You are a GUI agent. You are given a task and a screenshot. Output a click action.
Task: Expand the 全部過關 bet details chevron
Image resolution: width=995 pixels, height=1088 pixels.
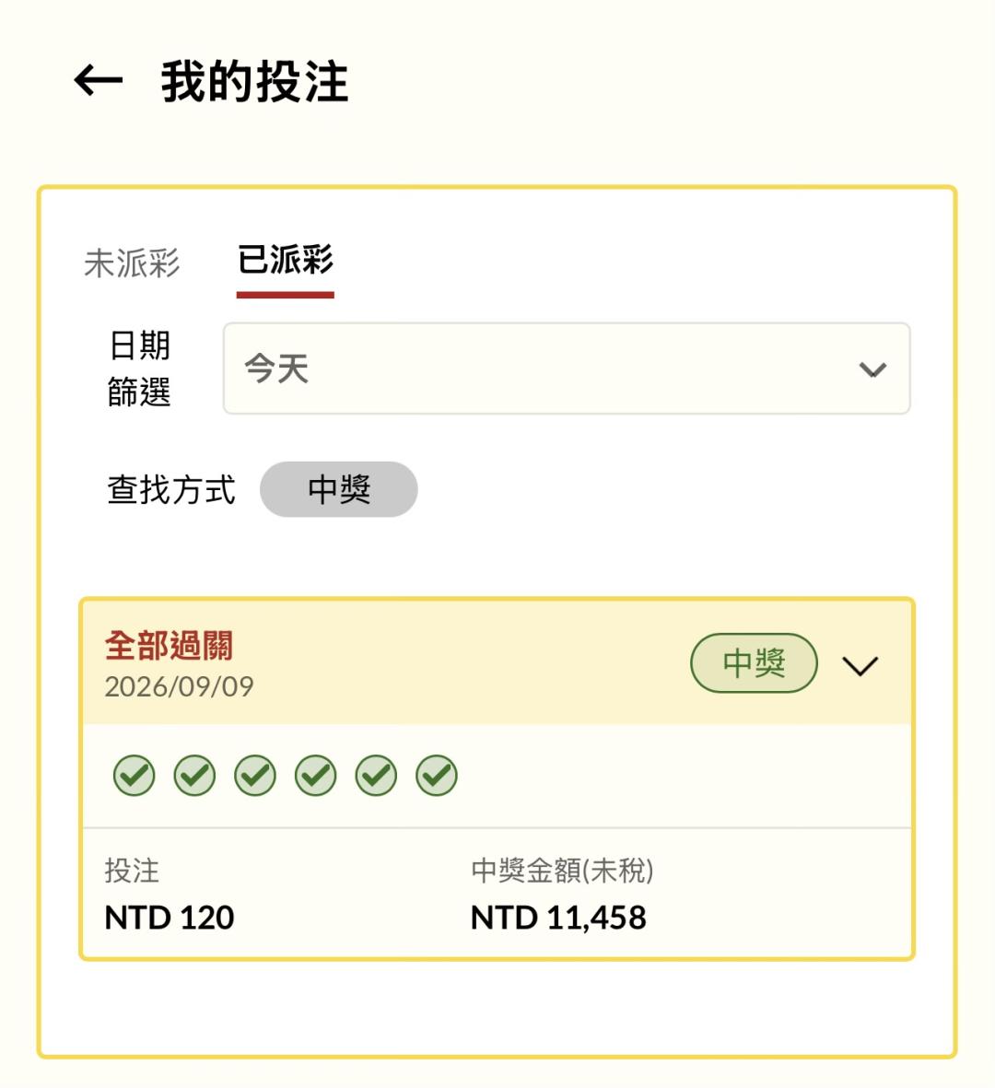pyautogui.click(x=860, y=665)
